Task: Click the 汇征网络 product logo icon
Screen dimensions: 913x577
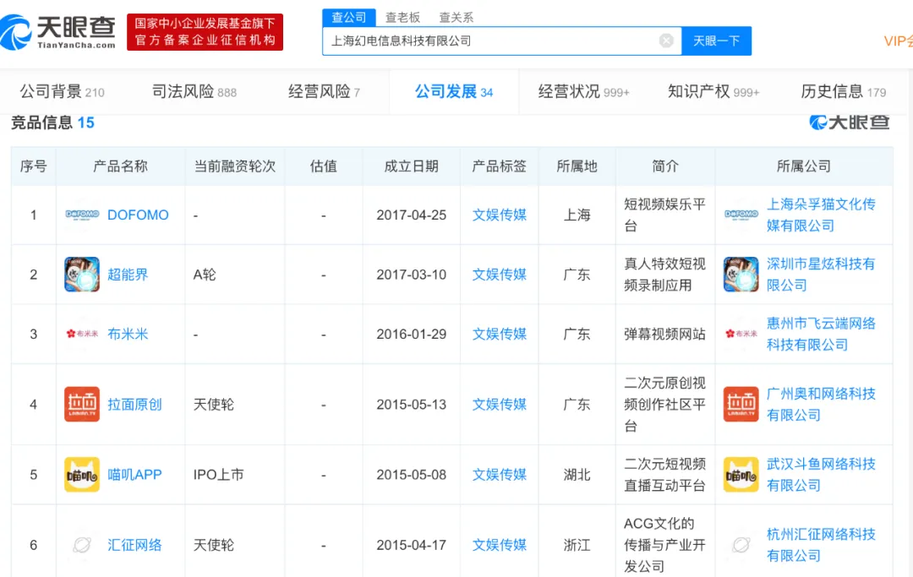Action: (x=82, y=545)
